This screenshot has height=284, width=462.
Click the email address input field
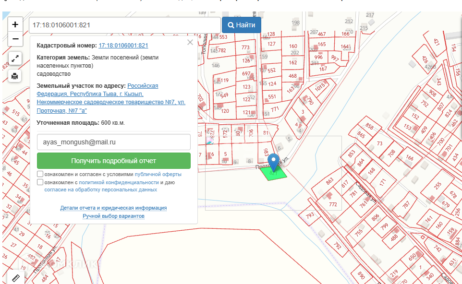pyautogui.click(x=114, y=142)
